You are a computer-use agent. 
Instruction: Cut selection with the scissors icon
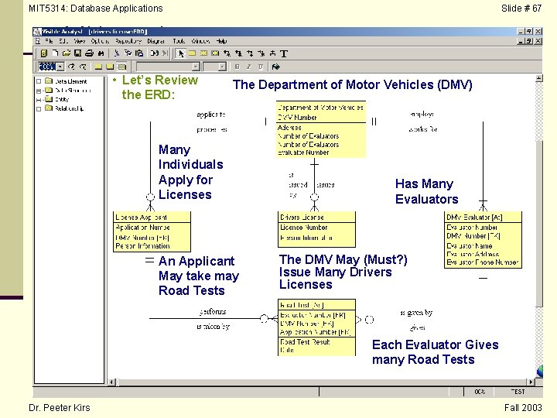coord(117,53)
